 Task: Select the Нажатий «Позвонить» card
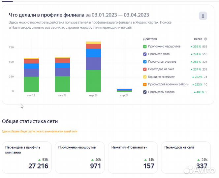tap(133, 157)
